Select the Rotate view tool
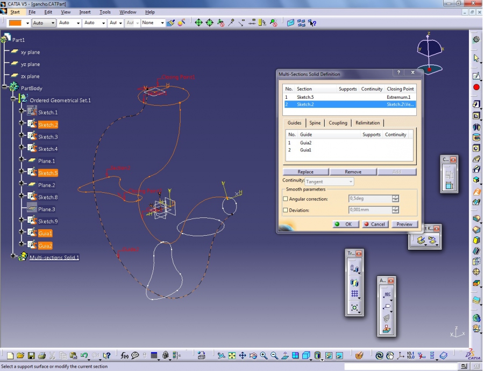Screen dimensions: 484x371 pos(253,355)
